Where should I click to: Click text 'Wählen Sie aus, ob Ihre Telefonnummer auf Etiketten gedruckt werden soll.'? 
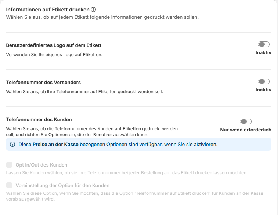point(84,92)
